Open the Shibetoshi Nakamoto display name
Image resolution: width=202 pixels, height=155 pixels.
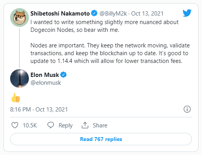pos(60,14)
